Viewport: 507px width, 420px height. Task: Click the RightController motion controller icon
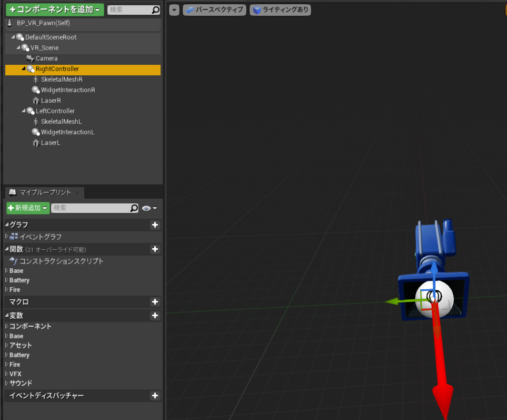31,69
